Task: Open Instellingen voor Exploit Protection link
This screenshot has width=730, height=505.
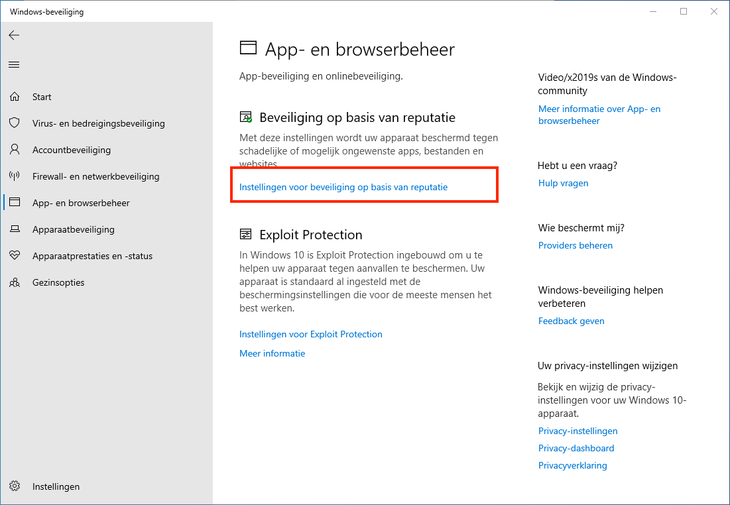Action: coord(310,334)
